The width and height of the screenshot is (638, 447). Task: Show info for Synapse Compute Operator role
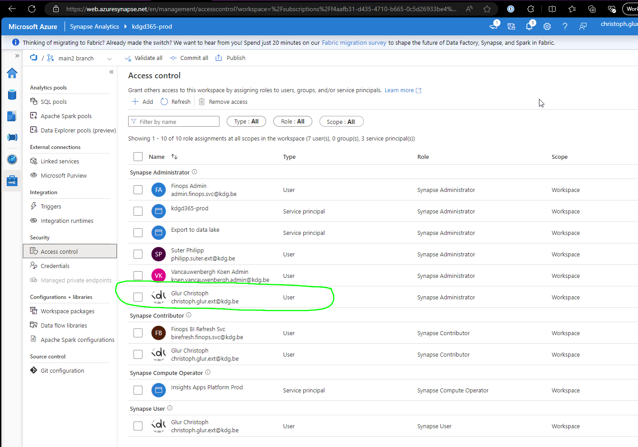pyautogui.click(x=208, y=372)
